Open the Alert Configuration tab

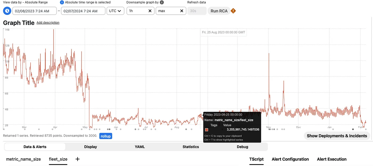tap(290, 159)
